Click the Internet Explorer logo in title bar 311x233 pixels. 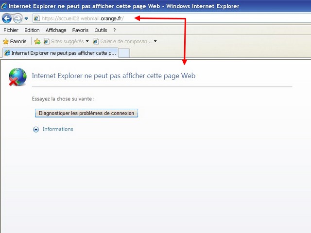(4, 6)
